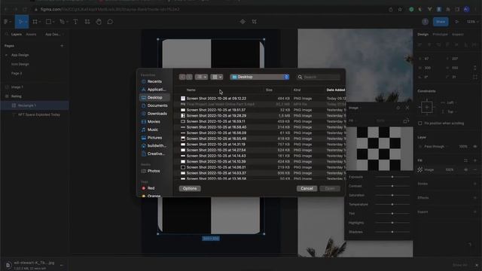Toggle constrain proportions link icon
The width and height of the screenshot is (482, 271).
[475, 68]
